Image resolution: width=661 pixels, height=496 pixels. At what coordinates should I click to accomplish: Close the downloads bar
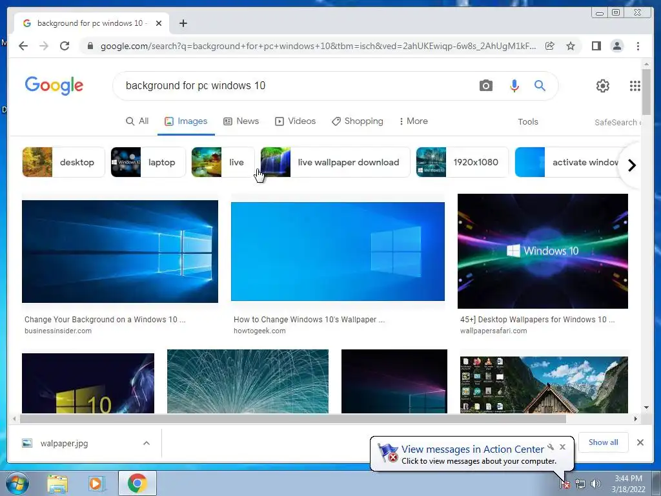coord(640,442)
